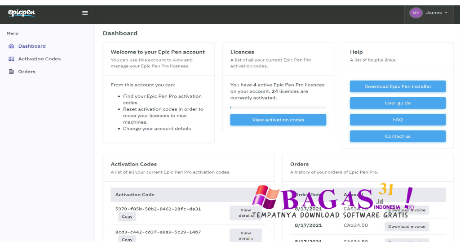Screen dimensions: 460x242
Task: Click Download Epic Pen installer button
Action: [398, 86]
